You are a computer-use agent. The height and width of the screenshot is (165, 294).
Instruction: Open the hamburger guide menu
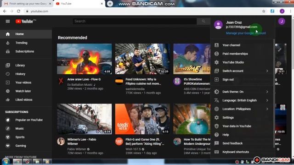tap(8, 22)
